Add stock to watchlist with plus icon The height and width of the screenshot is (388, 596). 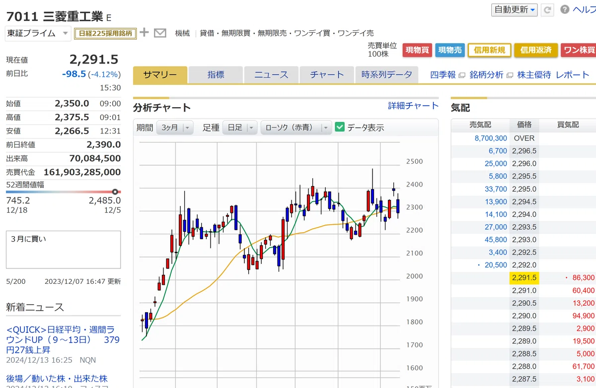[144, 33]
